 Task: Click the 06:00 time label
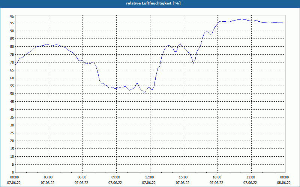82,177
